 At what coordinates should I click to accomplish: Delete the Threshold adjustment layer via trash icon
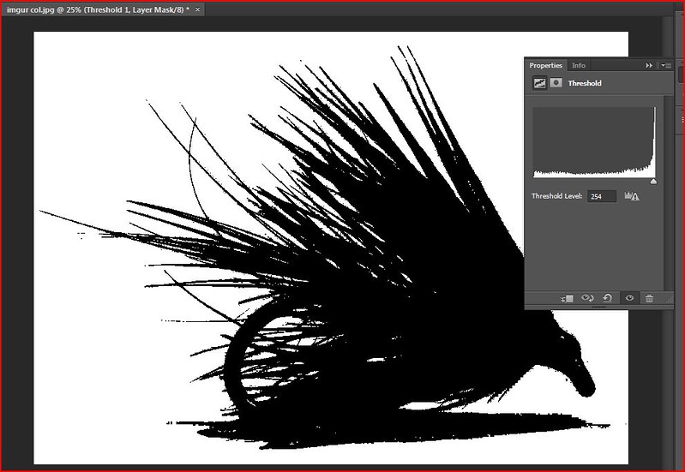tap(649, 298)
